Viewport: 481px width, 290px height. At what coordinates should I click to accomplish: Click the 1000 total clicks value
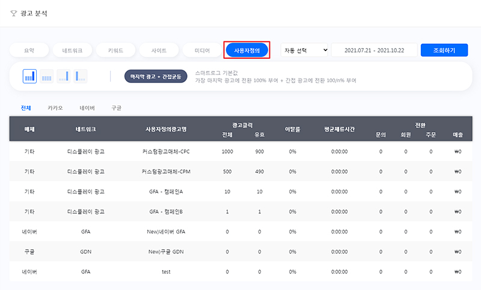(227, 151)
